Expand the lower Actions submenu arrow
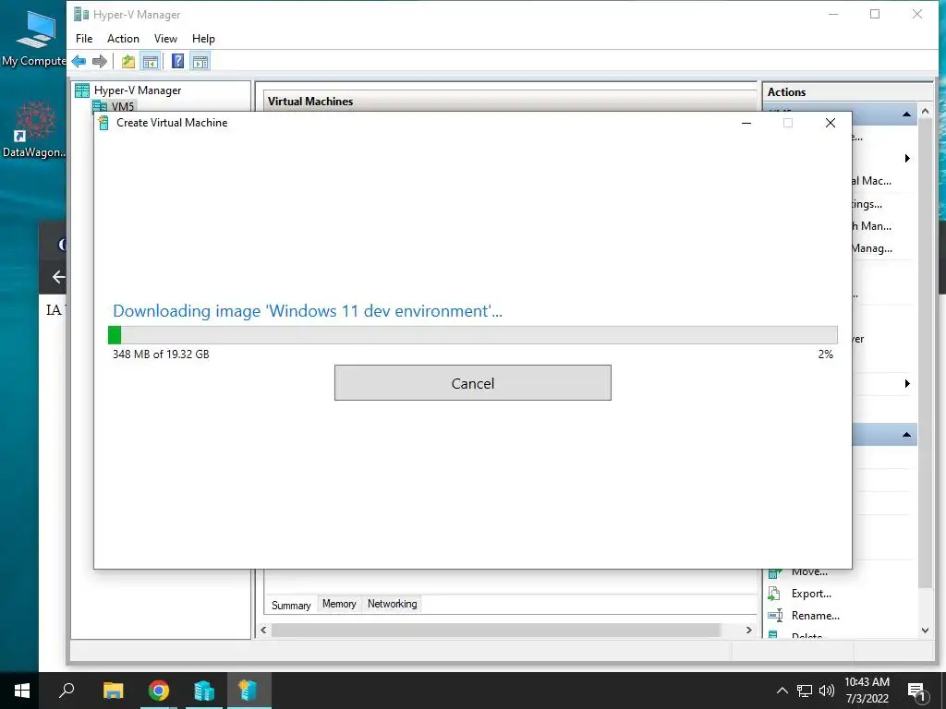Image resolution: width=946 pixels, height=709 pixels. tap(907, 383)
